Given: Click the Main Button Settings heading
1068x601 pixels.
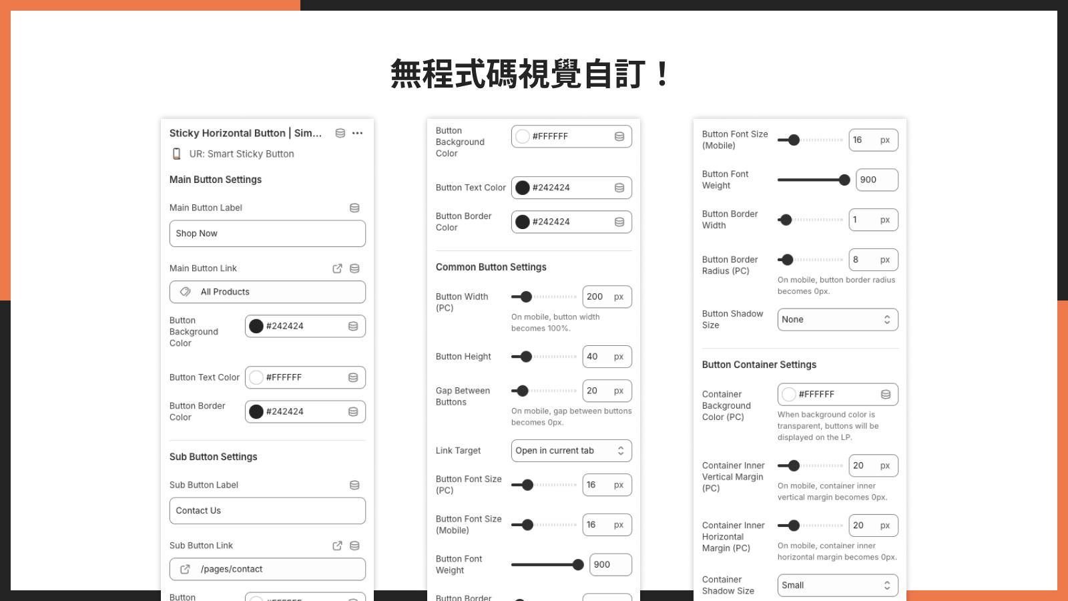Looking at the screenshot, I should point(216,180).
